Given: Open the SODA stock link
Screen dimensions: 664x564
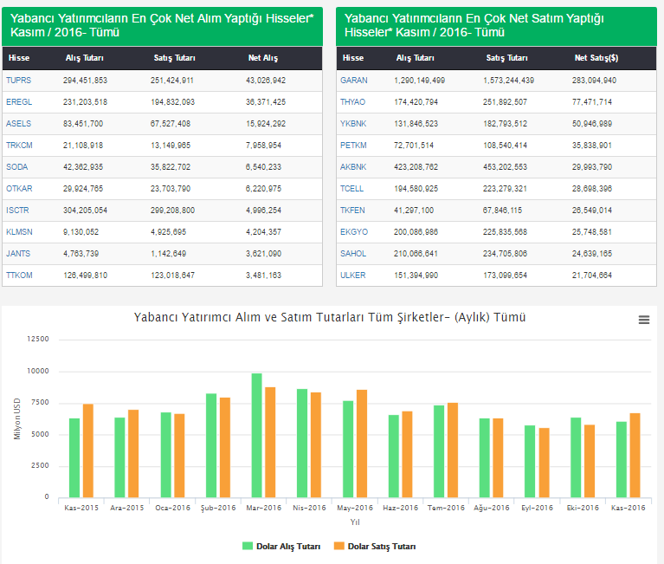Looking at the screenshot, I should 17,166.
